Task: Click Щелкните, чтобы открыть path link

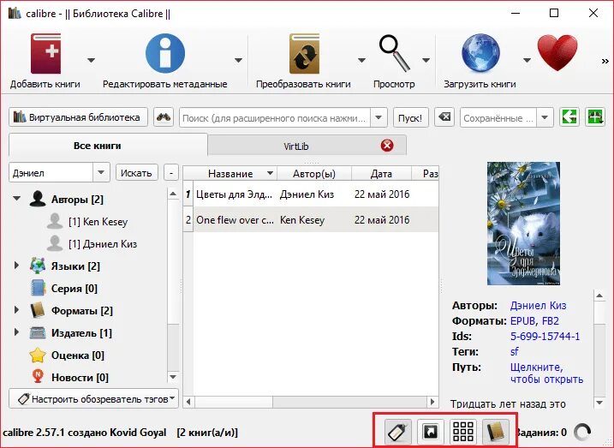Action: 546,373
